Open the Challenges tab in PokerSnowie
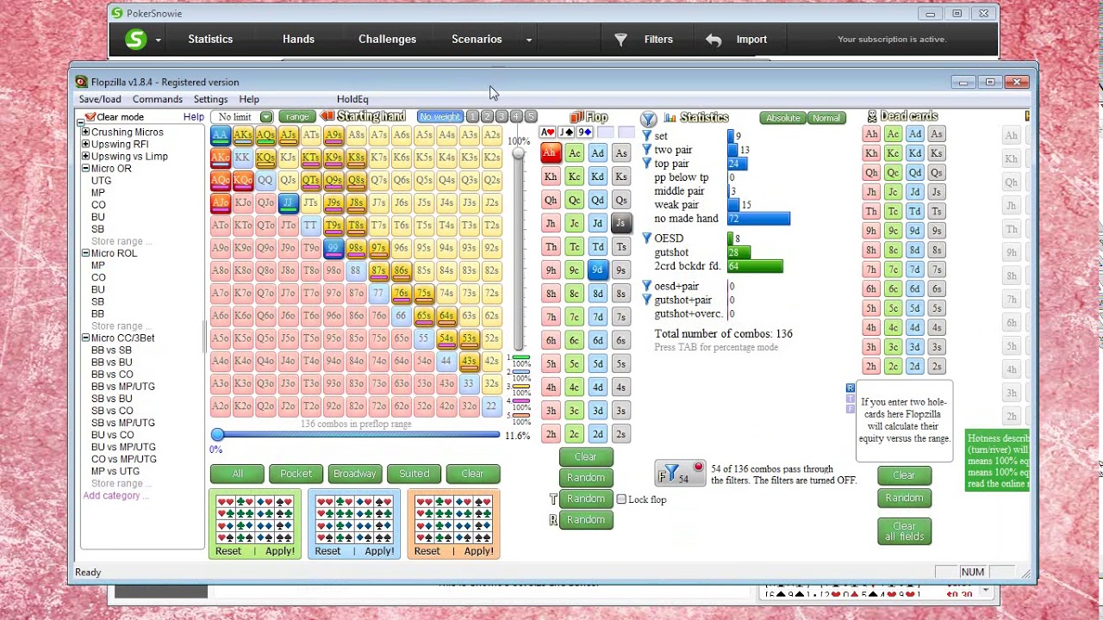This screenshot has height=620, width=1103. (x=387, y=40)
